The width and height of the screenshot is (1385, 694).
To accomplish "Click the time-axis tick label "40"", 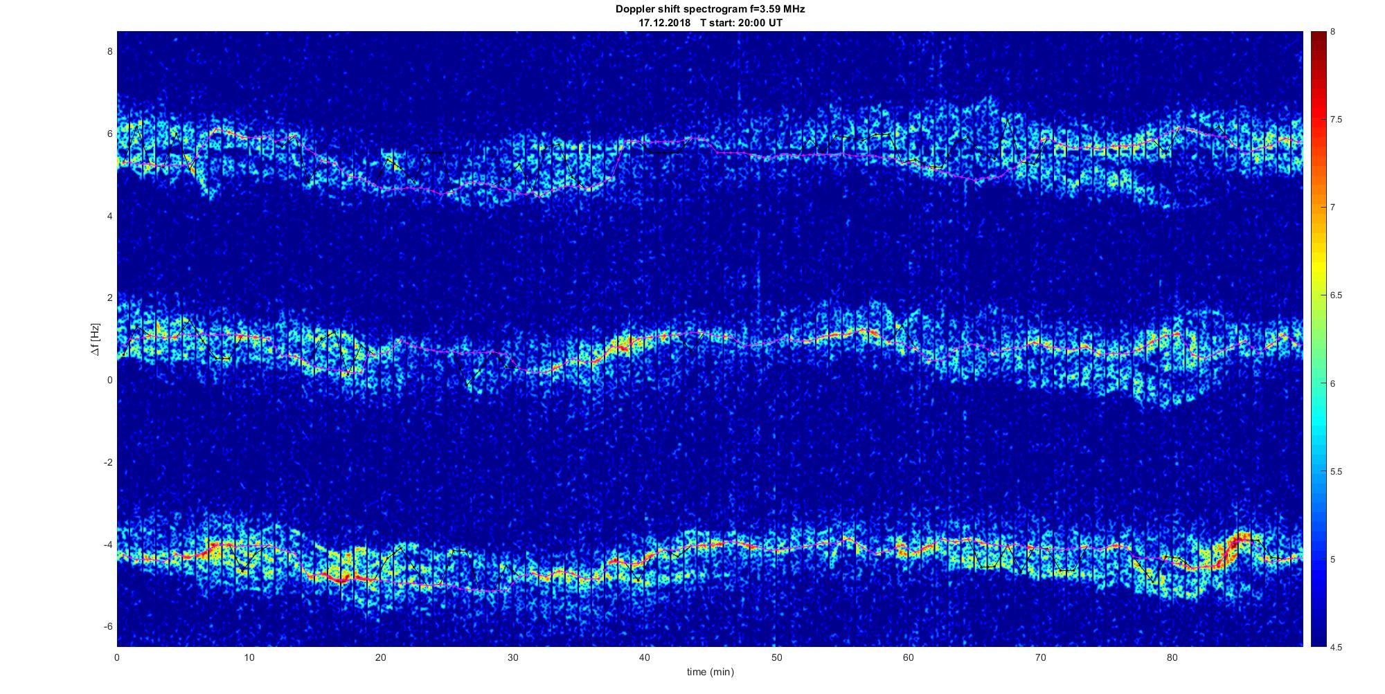I will tap(645, 657).
